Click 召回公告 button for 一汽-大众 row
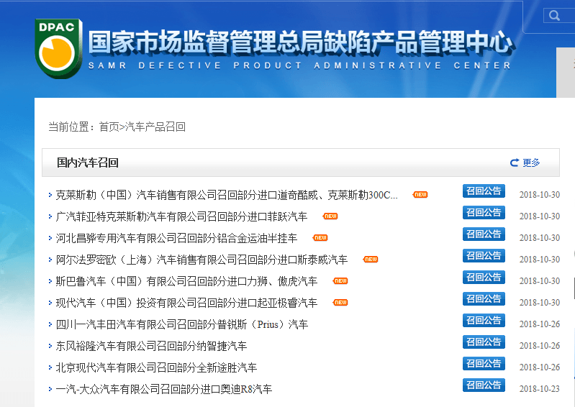The width and height of the screenshot is (575, 407). pos(484,385)
